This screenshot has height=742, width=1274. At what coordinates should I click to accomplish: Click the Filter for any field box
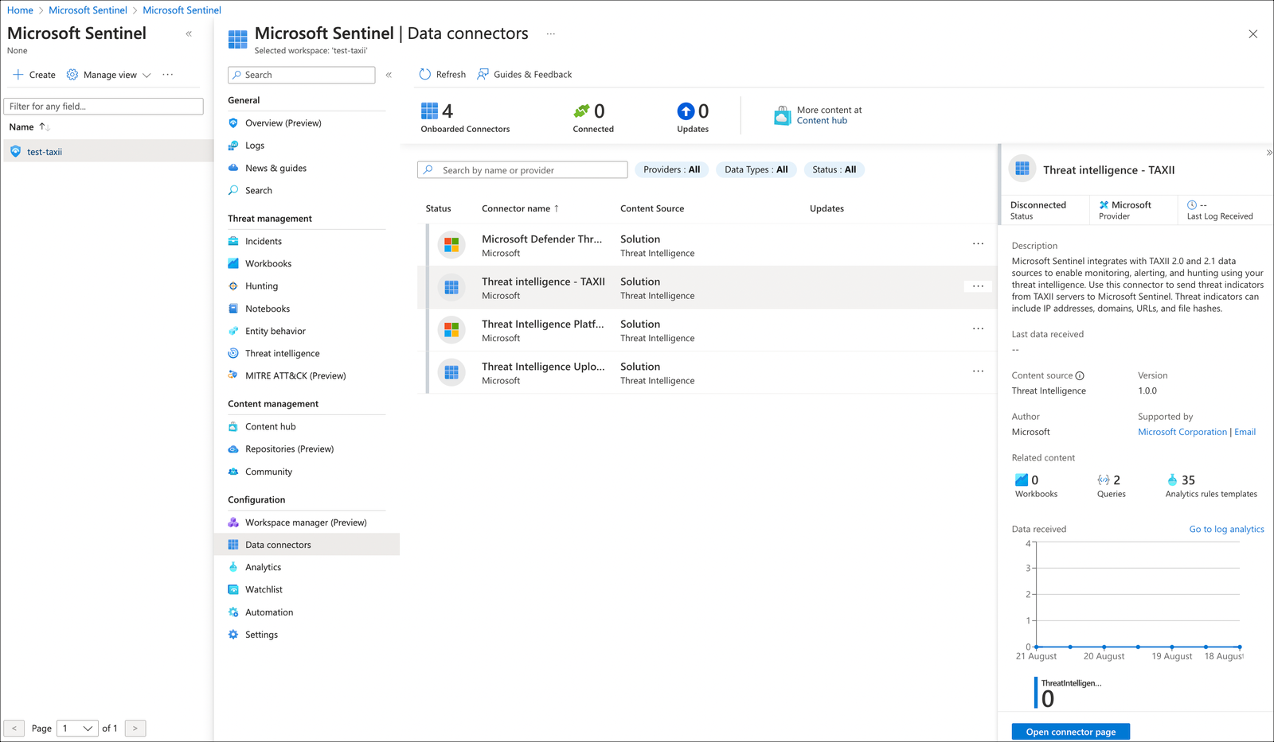[104, 107]
